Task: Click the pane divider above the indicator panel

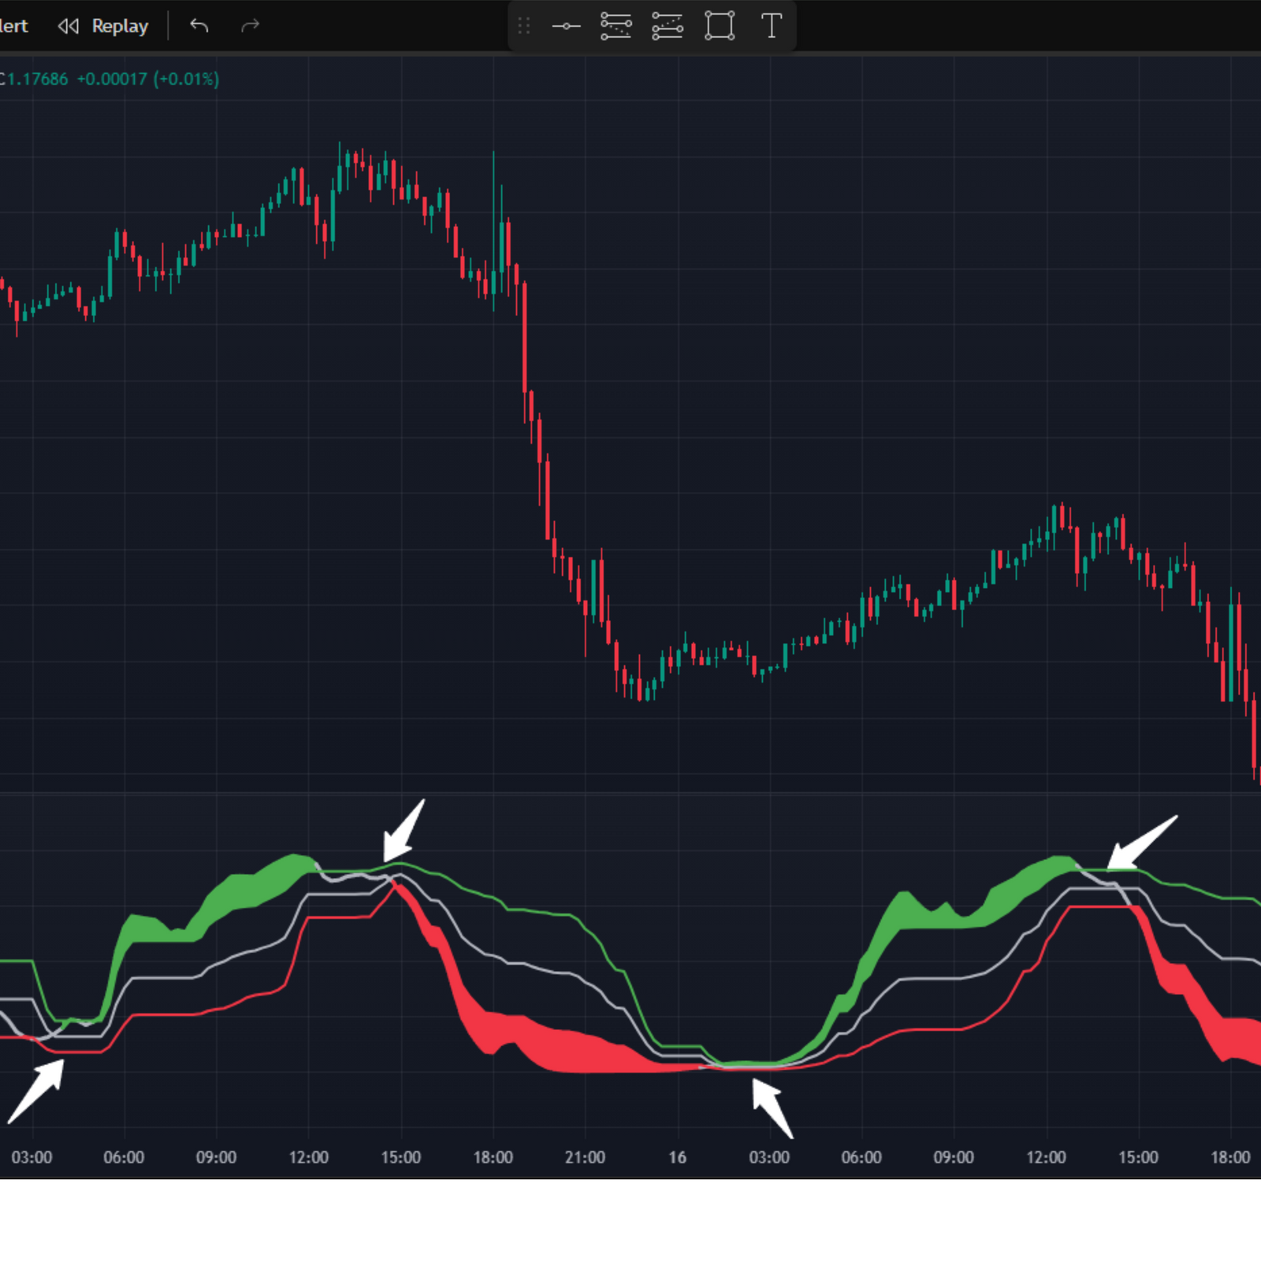Action: point(630,792)
